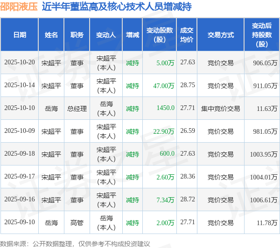
Task: Select the 变动股数(股) column header
Action: (x=160, y=35)
